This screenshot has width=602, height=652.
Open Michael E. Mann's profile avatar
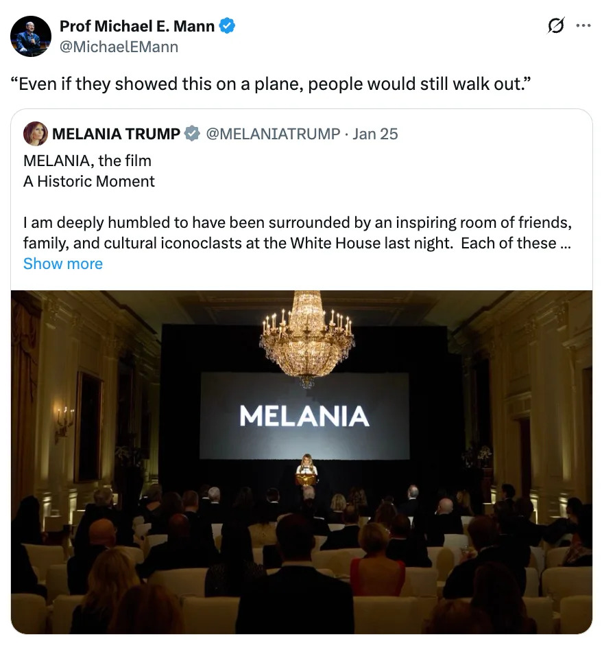coord(32,36)
